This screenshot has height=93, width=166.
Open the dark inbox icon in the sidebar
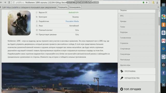[163, 65]
